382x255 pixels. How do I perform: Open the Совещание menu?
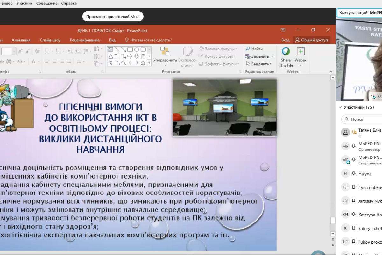coord(47,3)
